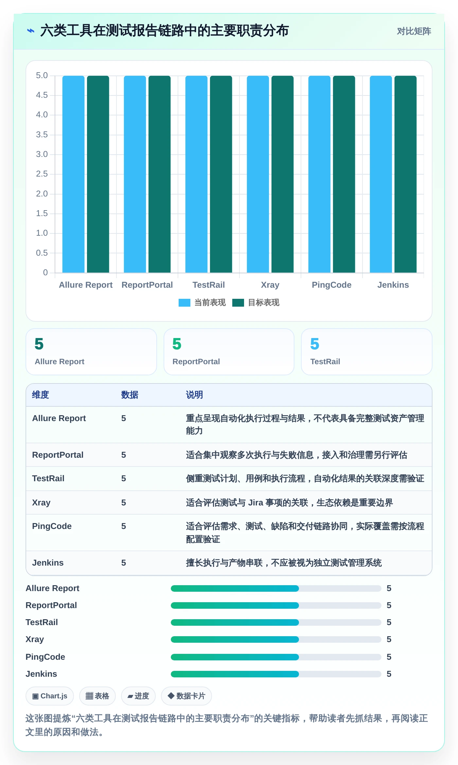The image size is (458, 765).
Task: Click the Allure Report current-performance blue bar
Action: (x=73, y=174)
